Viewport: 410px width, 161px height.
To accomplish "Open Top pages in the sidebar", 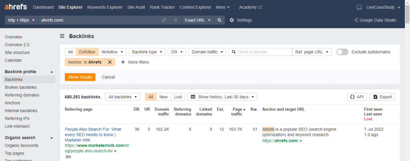I will pos(14,153).
